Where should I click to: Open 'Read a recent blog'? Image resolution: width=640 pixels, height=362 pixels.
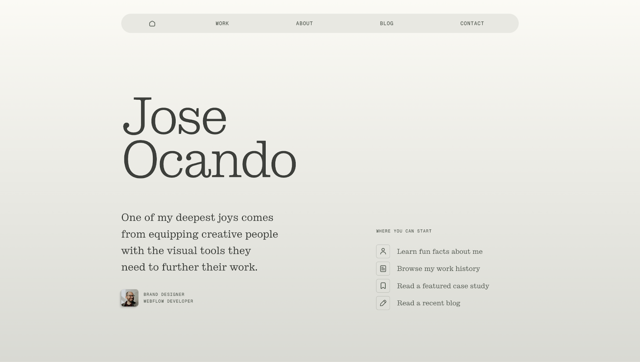coord(428,303)
